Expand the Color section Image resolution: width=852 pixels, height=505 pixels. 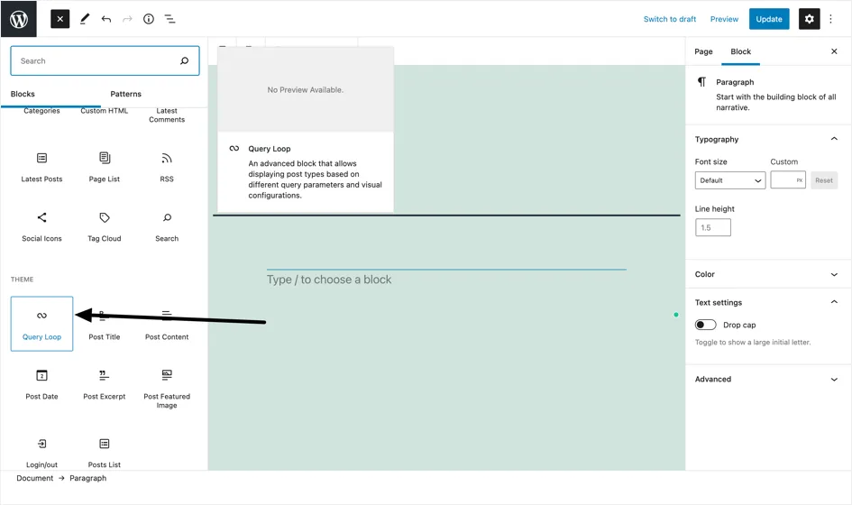coord(767,274)
